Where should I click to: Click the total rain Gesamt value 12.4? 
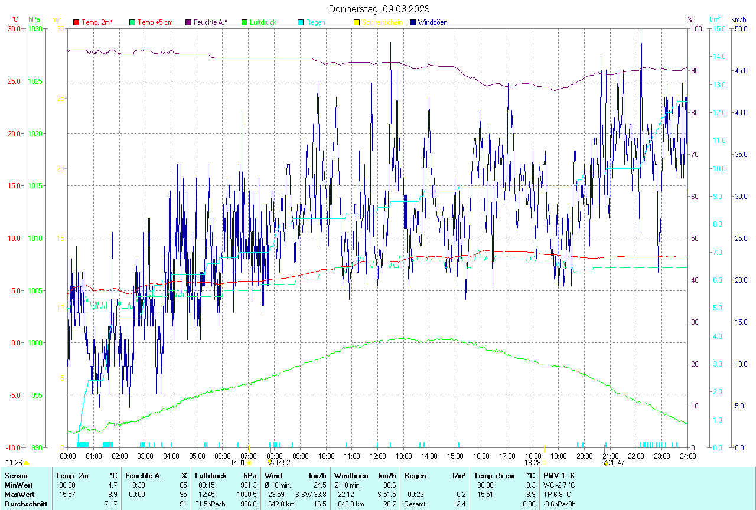tap(458, 504)
